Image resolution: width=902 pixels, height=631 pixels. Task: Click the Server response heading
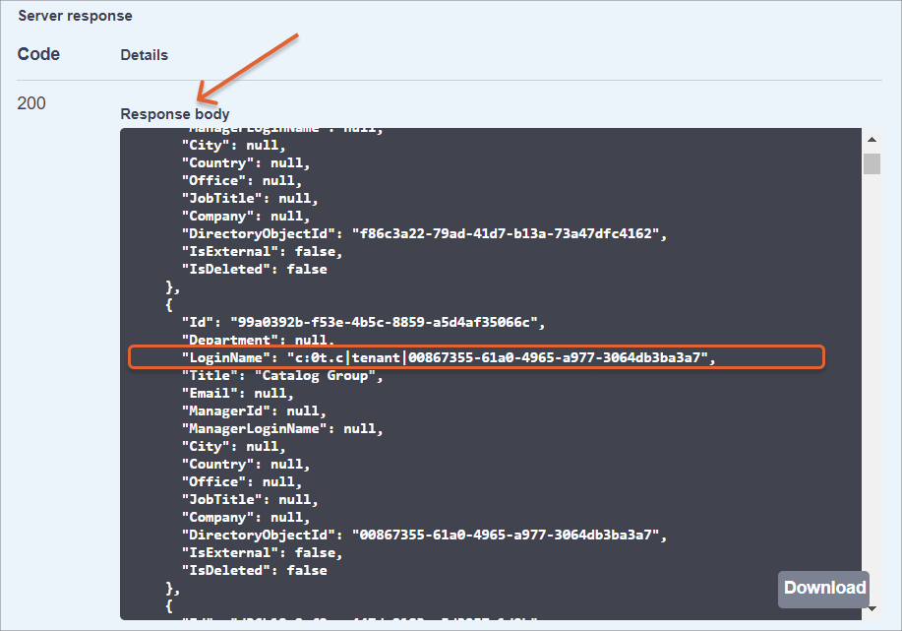[x=75, y=16]
